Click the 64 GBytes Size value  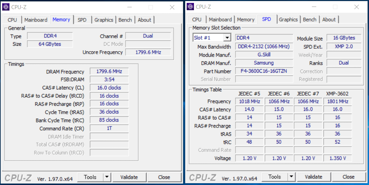pos(50,44)
